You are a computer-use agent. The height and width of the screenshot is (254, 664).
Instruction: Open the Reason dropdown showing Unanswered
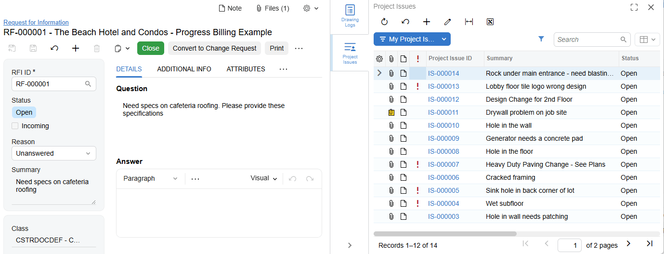coord(53,153)
